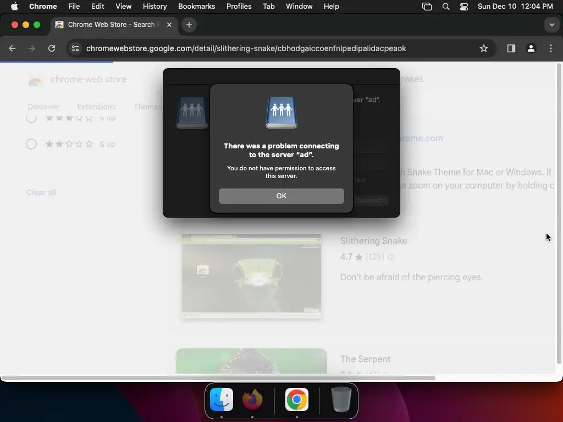Select the 2 stars & up rating
The height and width of the screenshot is (422, 563).
[31, 145]
